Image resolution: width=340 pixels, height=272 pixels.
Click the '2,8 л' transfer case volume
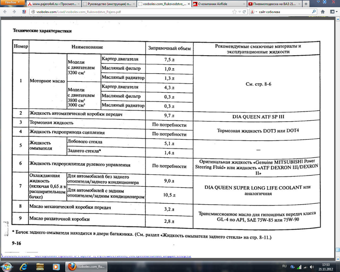[x=169, y=221]
